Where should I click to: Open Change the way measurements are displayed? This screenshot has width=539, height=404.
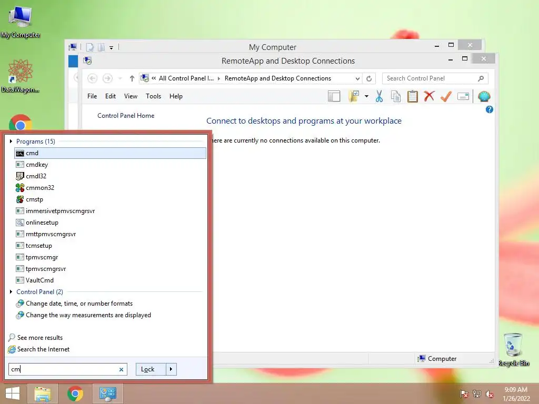click(111, 315)
